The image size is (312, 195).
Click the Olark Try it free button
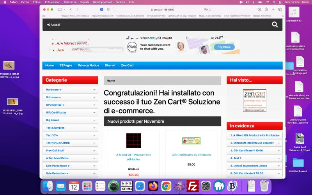click(x=224, y=47)
